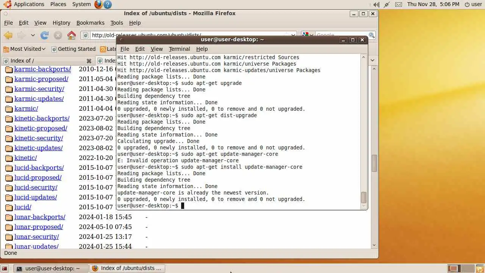
Task: Click folder icon beside lunar-backports/
Action: pos(9,217)
